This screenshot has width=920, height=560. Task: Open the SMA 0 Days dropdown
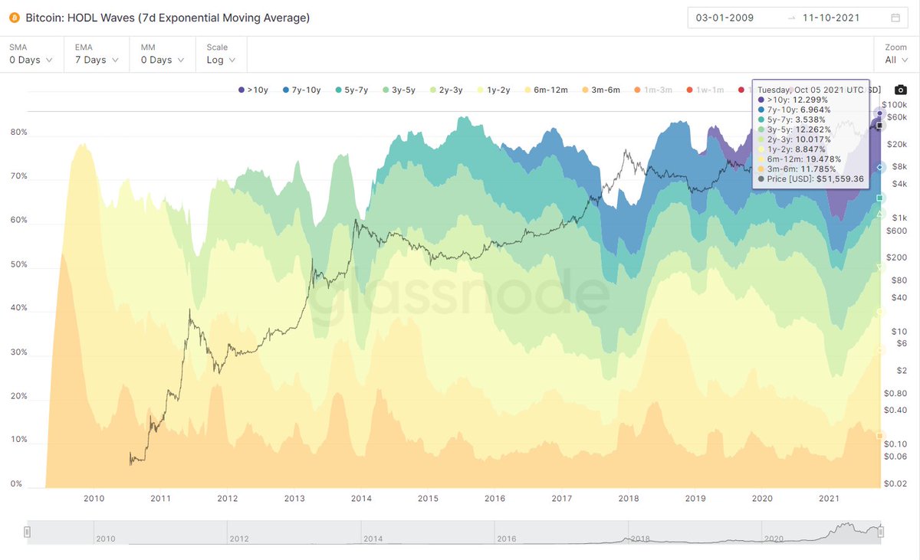pos(31,54)
